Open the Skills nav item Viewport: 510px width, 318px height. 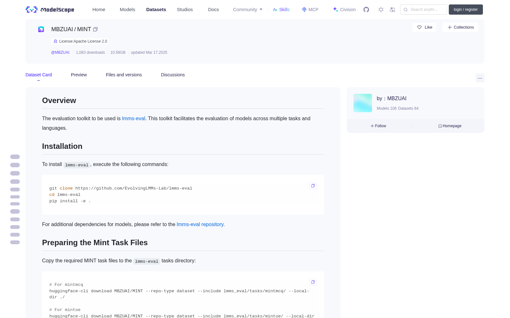[281, 10]
